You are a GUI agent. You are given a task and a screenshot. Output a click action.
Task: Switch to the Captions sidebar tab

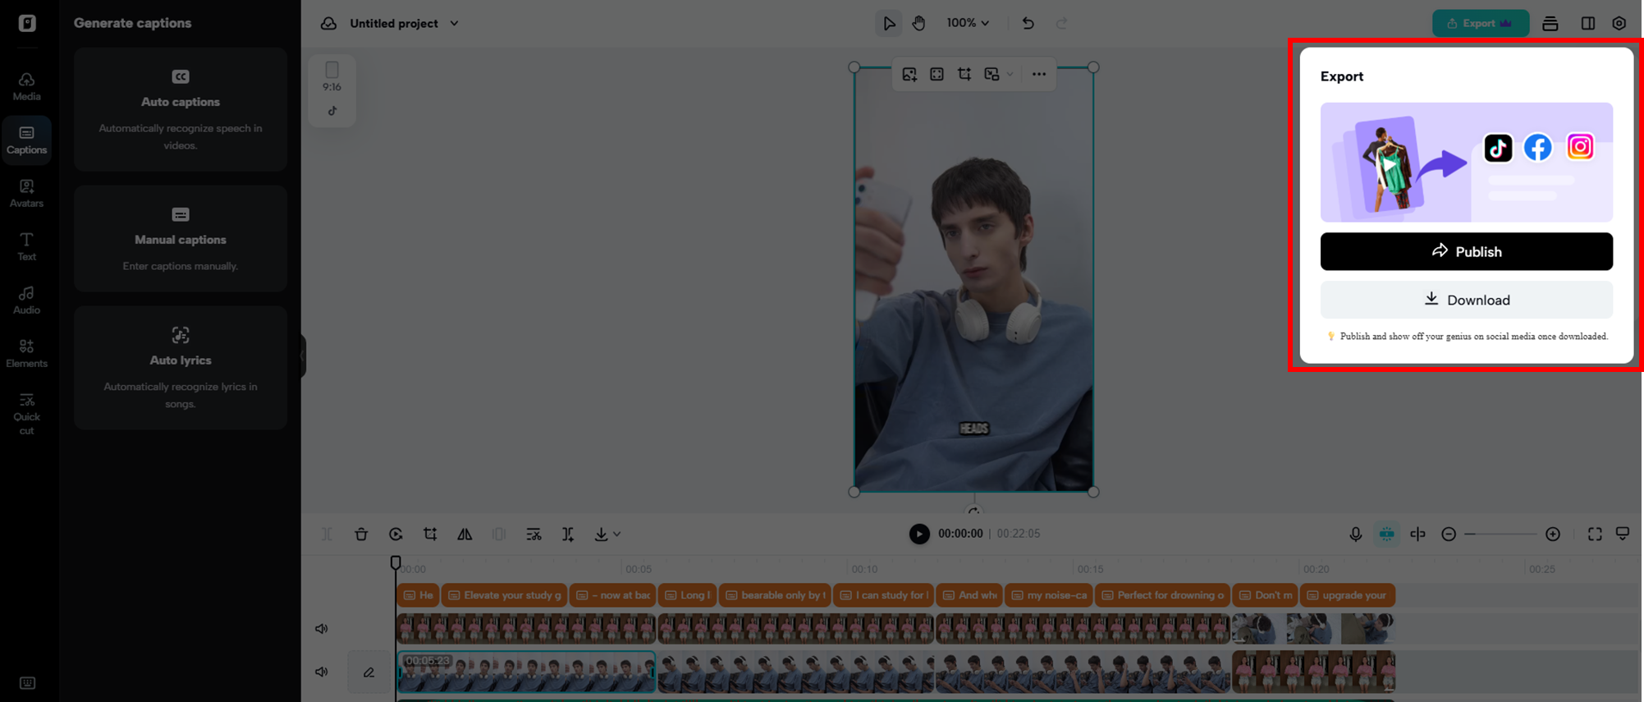[x=26, y=140]
